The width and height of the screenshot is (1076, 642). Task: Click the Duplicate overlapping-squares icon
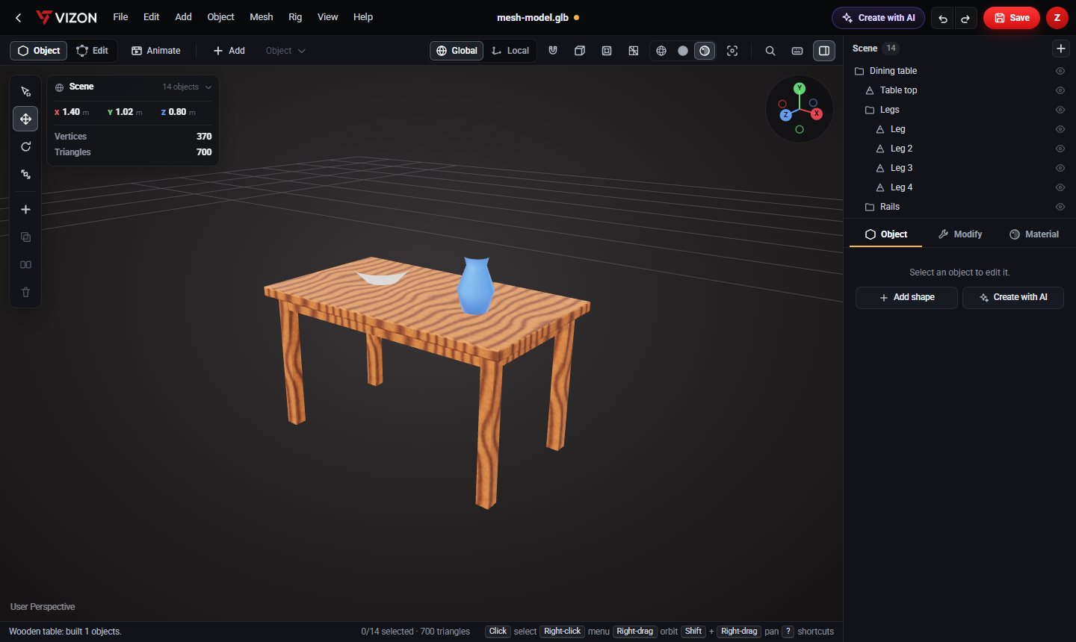[x=25, y=237]
